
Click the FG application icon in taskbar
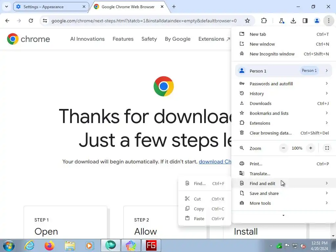(x=151, y=245)
